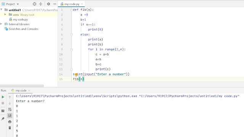Open the Project view dropdown
The width and height of the screenshot is (244, 137).
point(18,4)
